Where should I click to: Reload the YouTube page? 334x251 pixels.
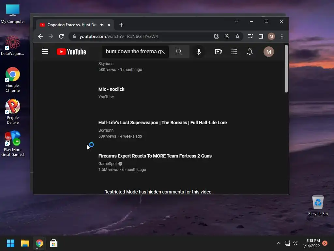pos(61,36)
